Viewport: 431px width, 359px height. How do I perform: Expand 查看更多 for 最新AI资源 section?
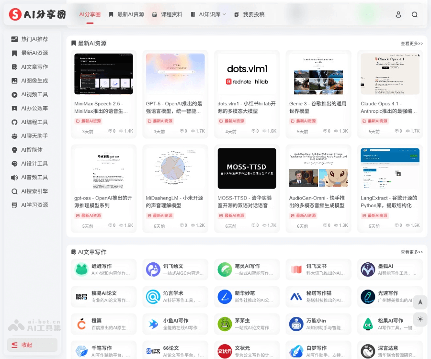click(411, 44)
